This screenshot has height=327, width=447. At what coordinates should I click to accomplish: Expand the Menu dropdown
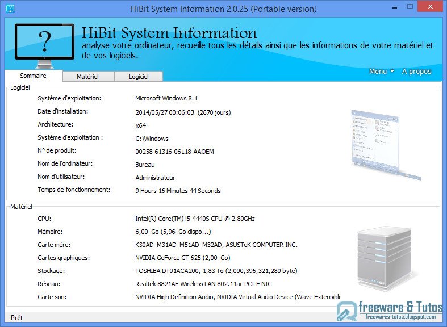click(382, 71)
